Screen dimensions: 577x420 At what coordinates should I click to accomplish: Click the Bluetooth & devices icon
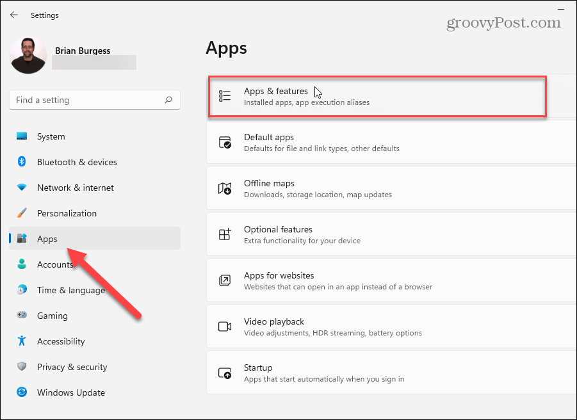[22, 162]
